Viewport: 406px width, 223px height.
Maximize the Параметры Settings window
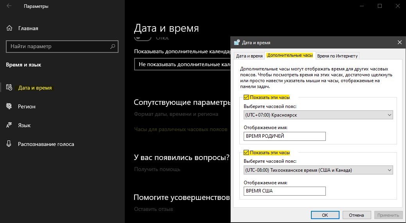point(380,6)
